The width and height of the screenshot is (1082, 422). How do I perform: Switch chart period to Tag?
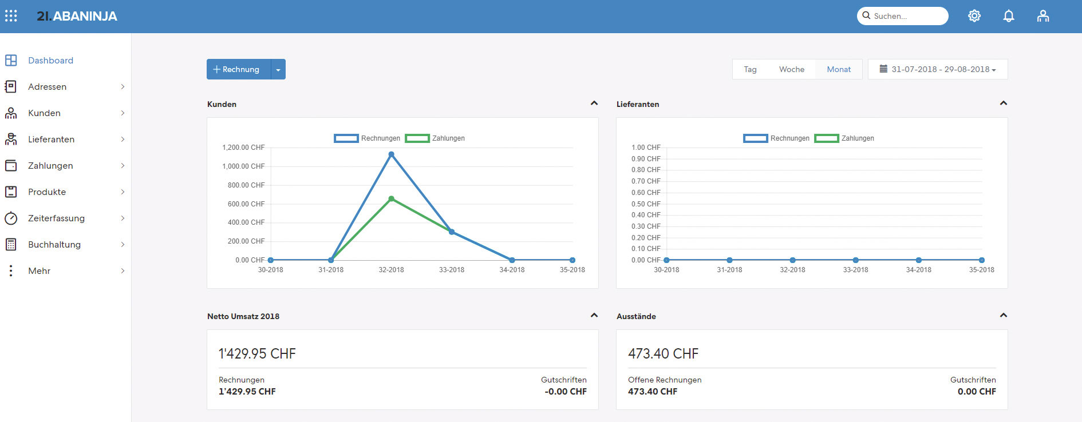(750, 69)
